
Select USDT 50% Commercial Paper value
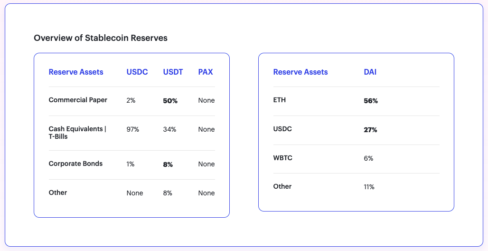tap(170, 101)
